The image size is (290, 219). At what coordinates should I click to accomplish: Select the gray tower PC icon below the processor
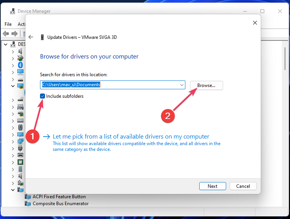20,169
